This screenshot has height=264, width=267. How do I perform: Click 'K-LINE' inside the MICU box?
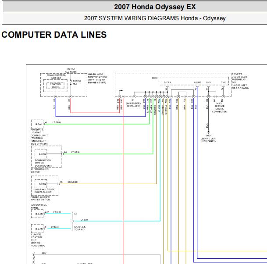(x=197, y=82)
